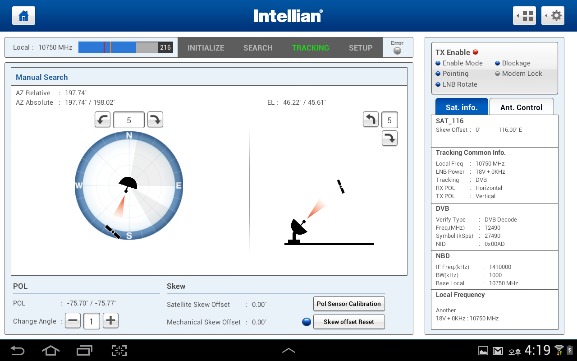
Task: Tap the signal level value 216
Action: coord(165,47)
